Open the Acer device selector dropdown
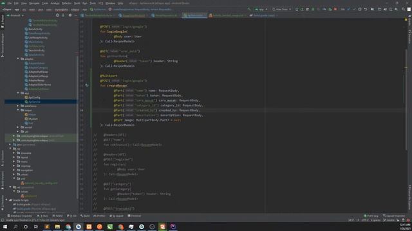The image size is (412, 231). pos(282,9)
